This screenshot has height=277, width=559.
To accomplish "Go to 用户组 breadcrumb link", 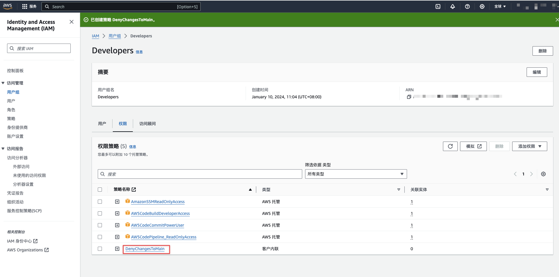I will [x=115, y=36].
